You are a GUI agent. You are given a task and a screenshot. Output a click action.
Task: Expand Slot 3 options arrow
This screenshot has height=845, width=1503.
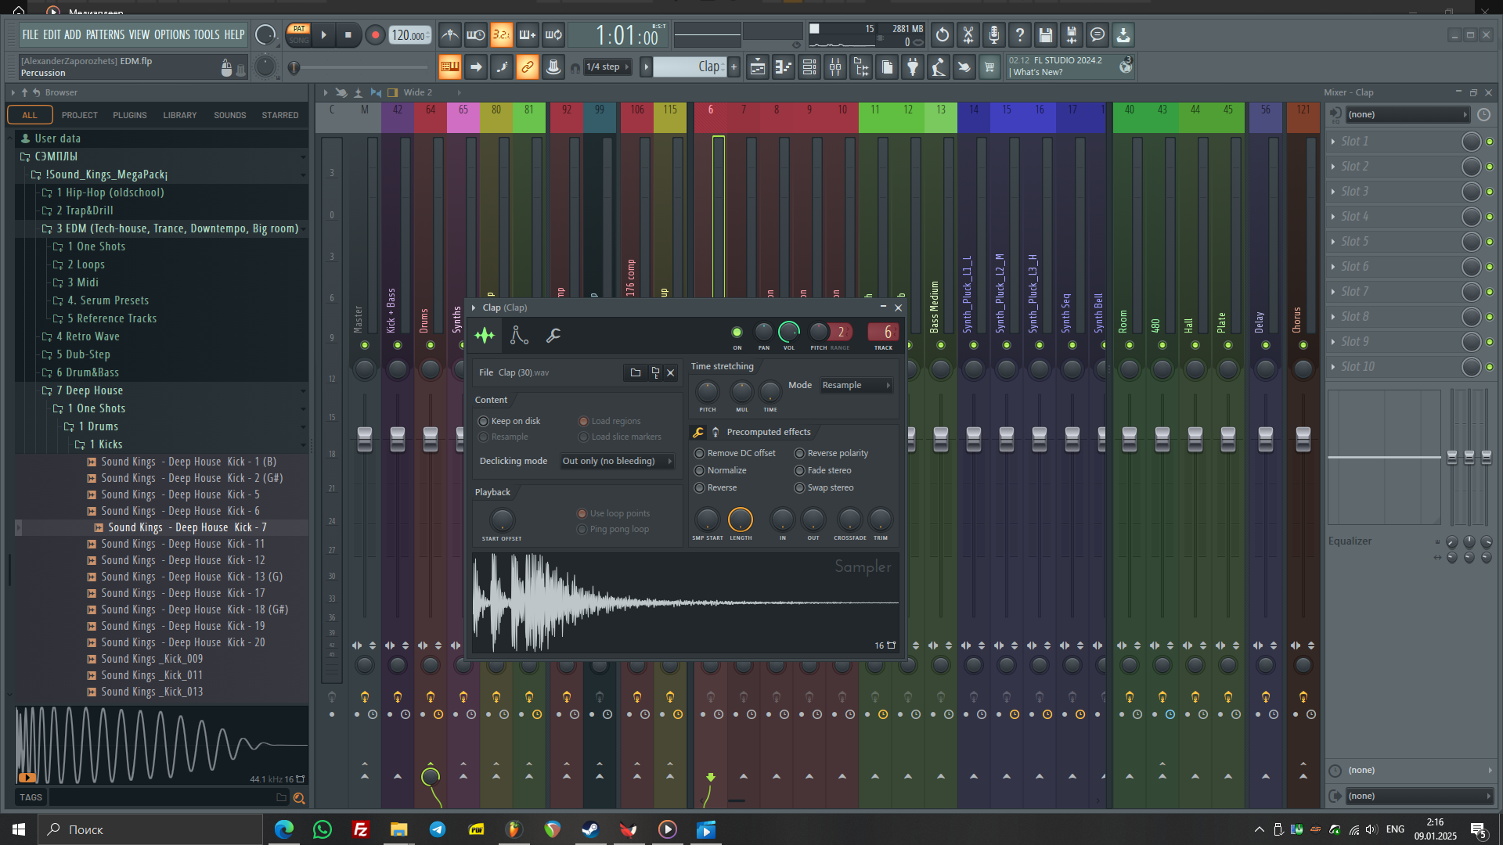tap(1333, 192)
